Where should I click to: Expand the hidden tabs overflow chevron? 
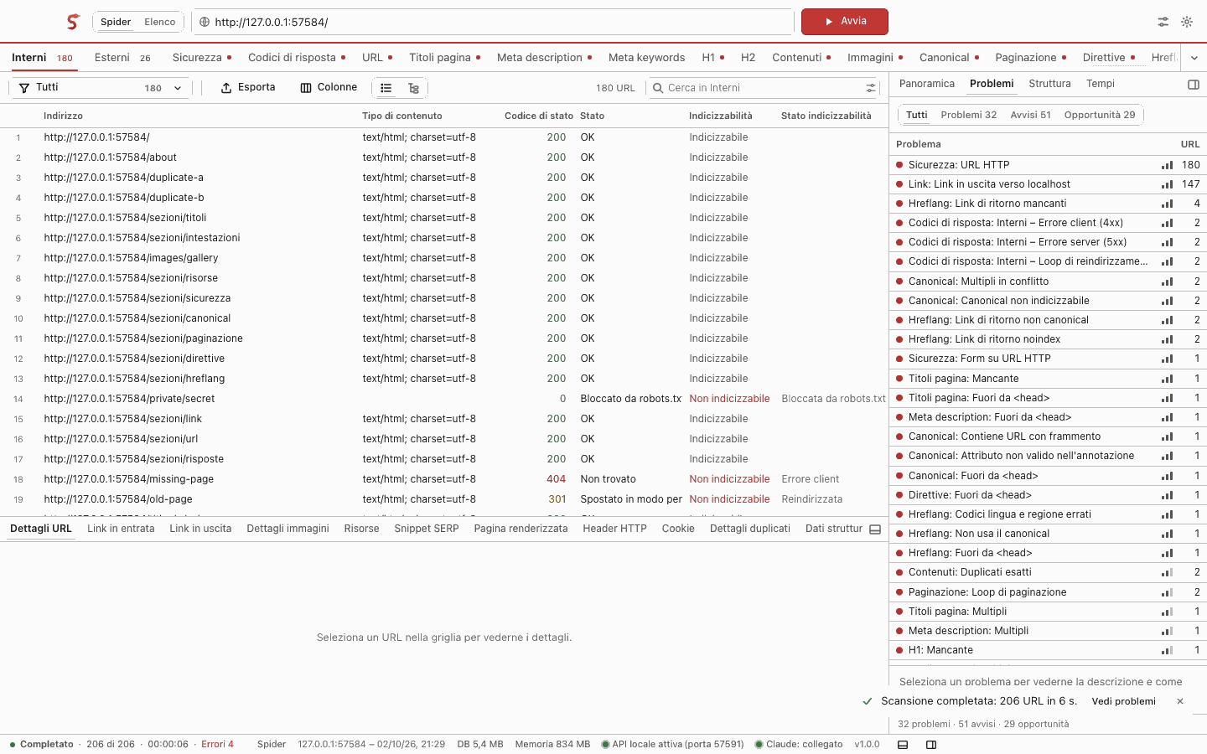[1194, 58]
